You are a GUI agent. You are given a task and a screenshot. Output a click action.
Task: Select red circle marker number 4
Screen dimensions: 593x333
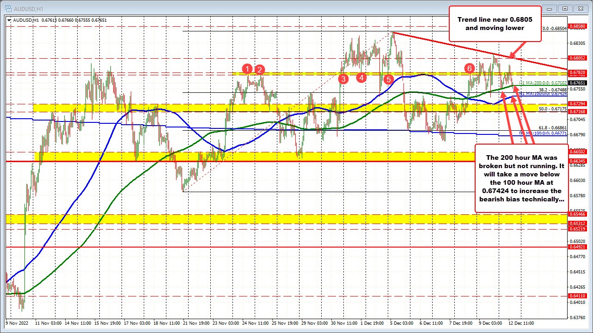tap(361, 77)
